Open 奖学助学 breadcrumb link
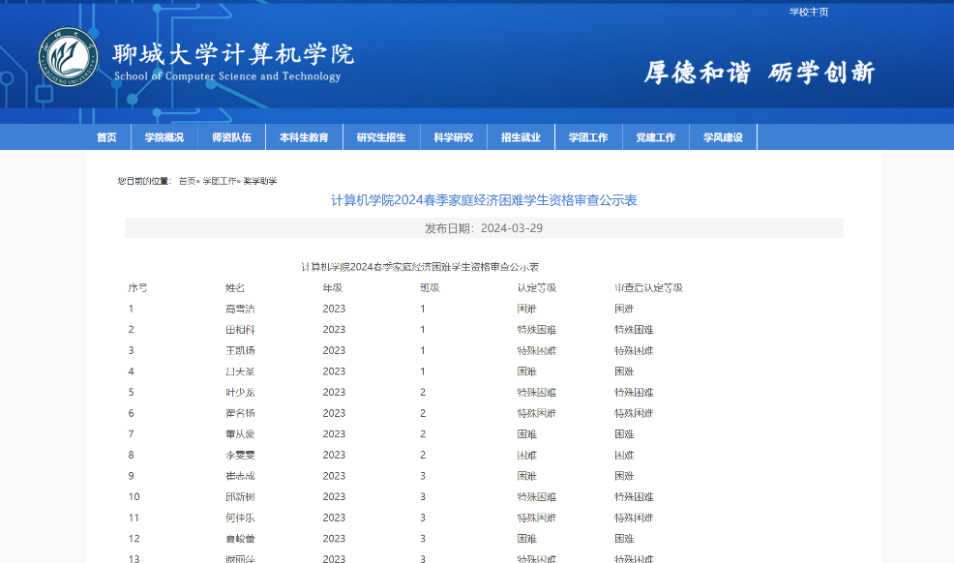The height and width of the screenshot is (563, 954). (259, 181)
